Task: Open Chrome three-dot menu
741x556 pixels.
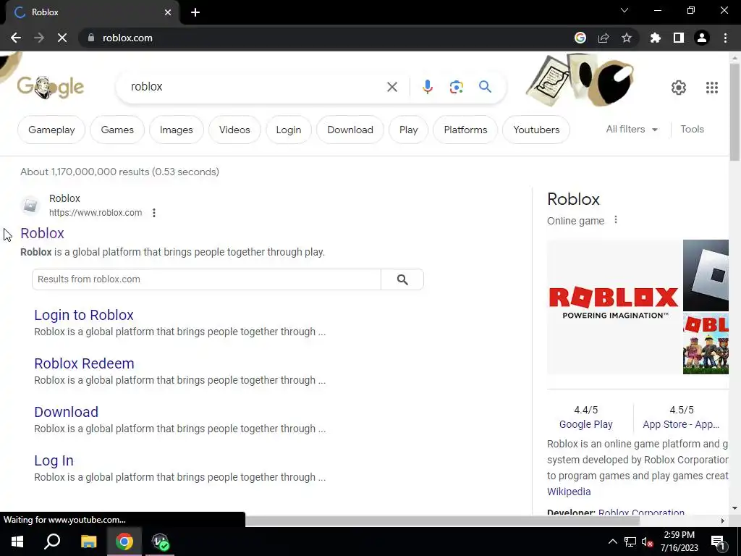Action: point(725,38)
